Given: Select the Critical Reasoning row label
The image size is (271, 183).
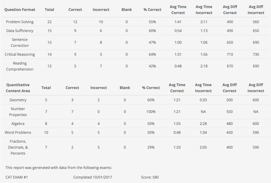Looking at the screenshot, I should 20,54.
